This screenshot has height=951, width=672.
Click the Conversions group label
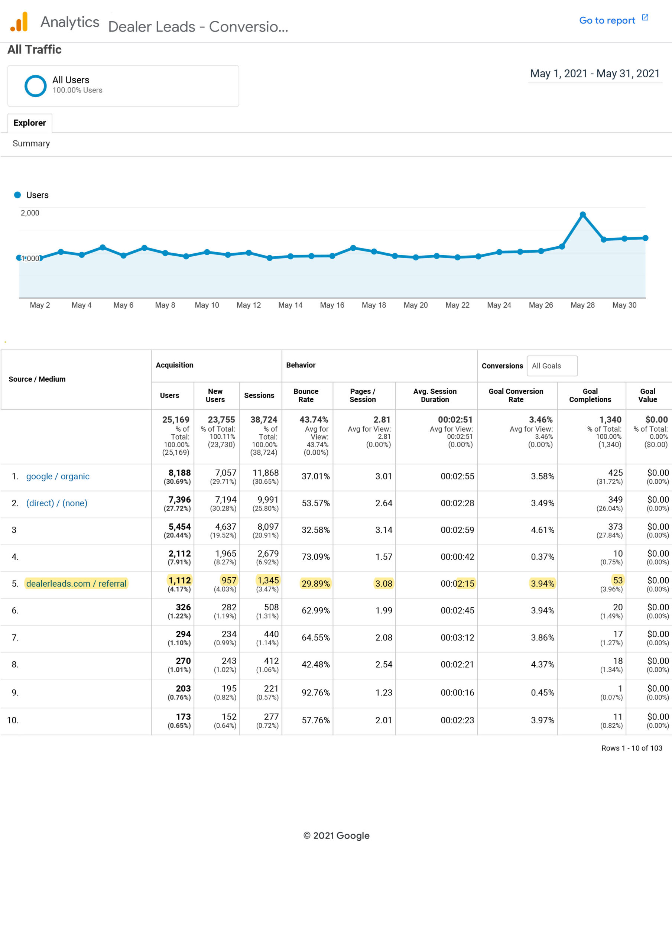[502, 366]
